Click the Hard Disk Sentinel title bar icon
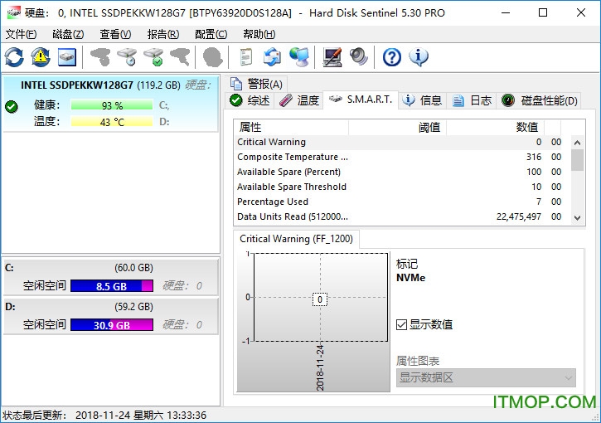The height and width of the screenshot is (423, 601). pos(14,12)
